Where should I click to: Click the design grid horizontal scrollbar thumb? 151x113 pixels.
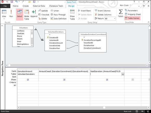click(x=104, y=108)
